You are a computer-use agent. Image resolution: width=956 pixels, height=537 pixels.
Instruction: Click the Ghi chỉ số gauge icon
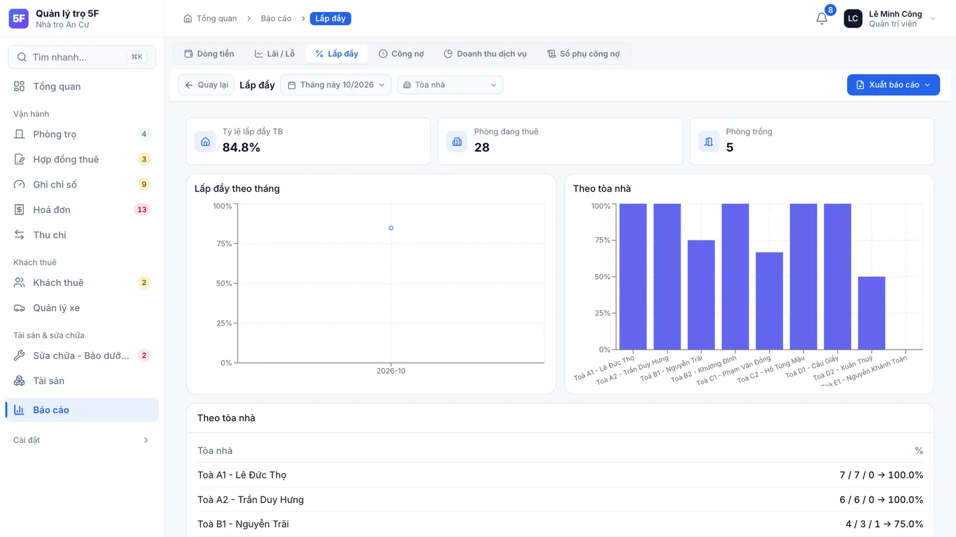(19, 184)
